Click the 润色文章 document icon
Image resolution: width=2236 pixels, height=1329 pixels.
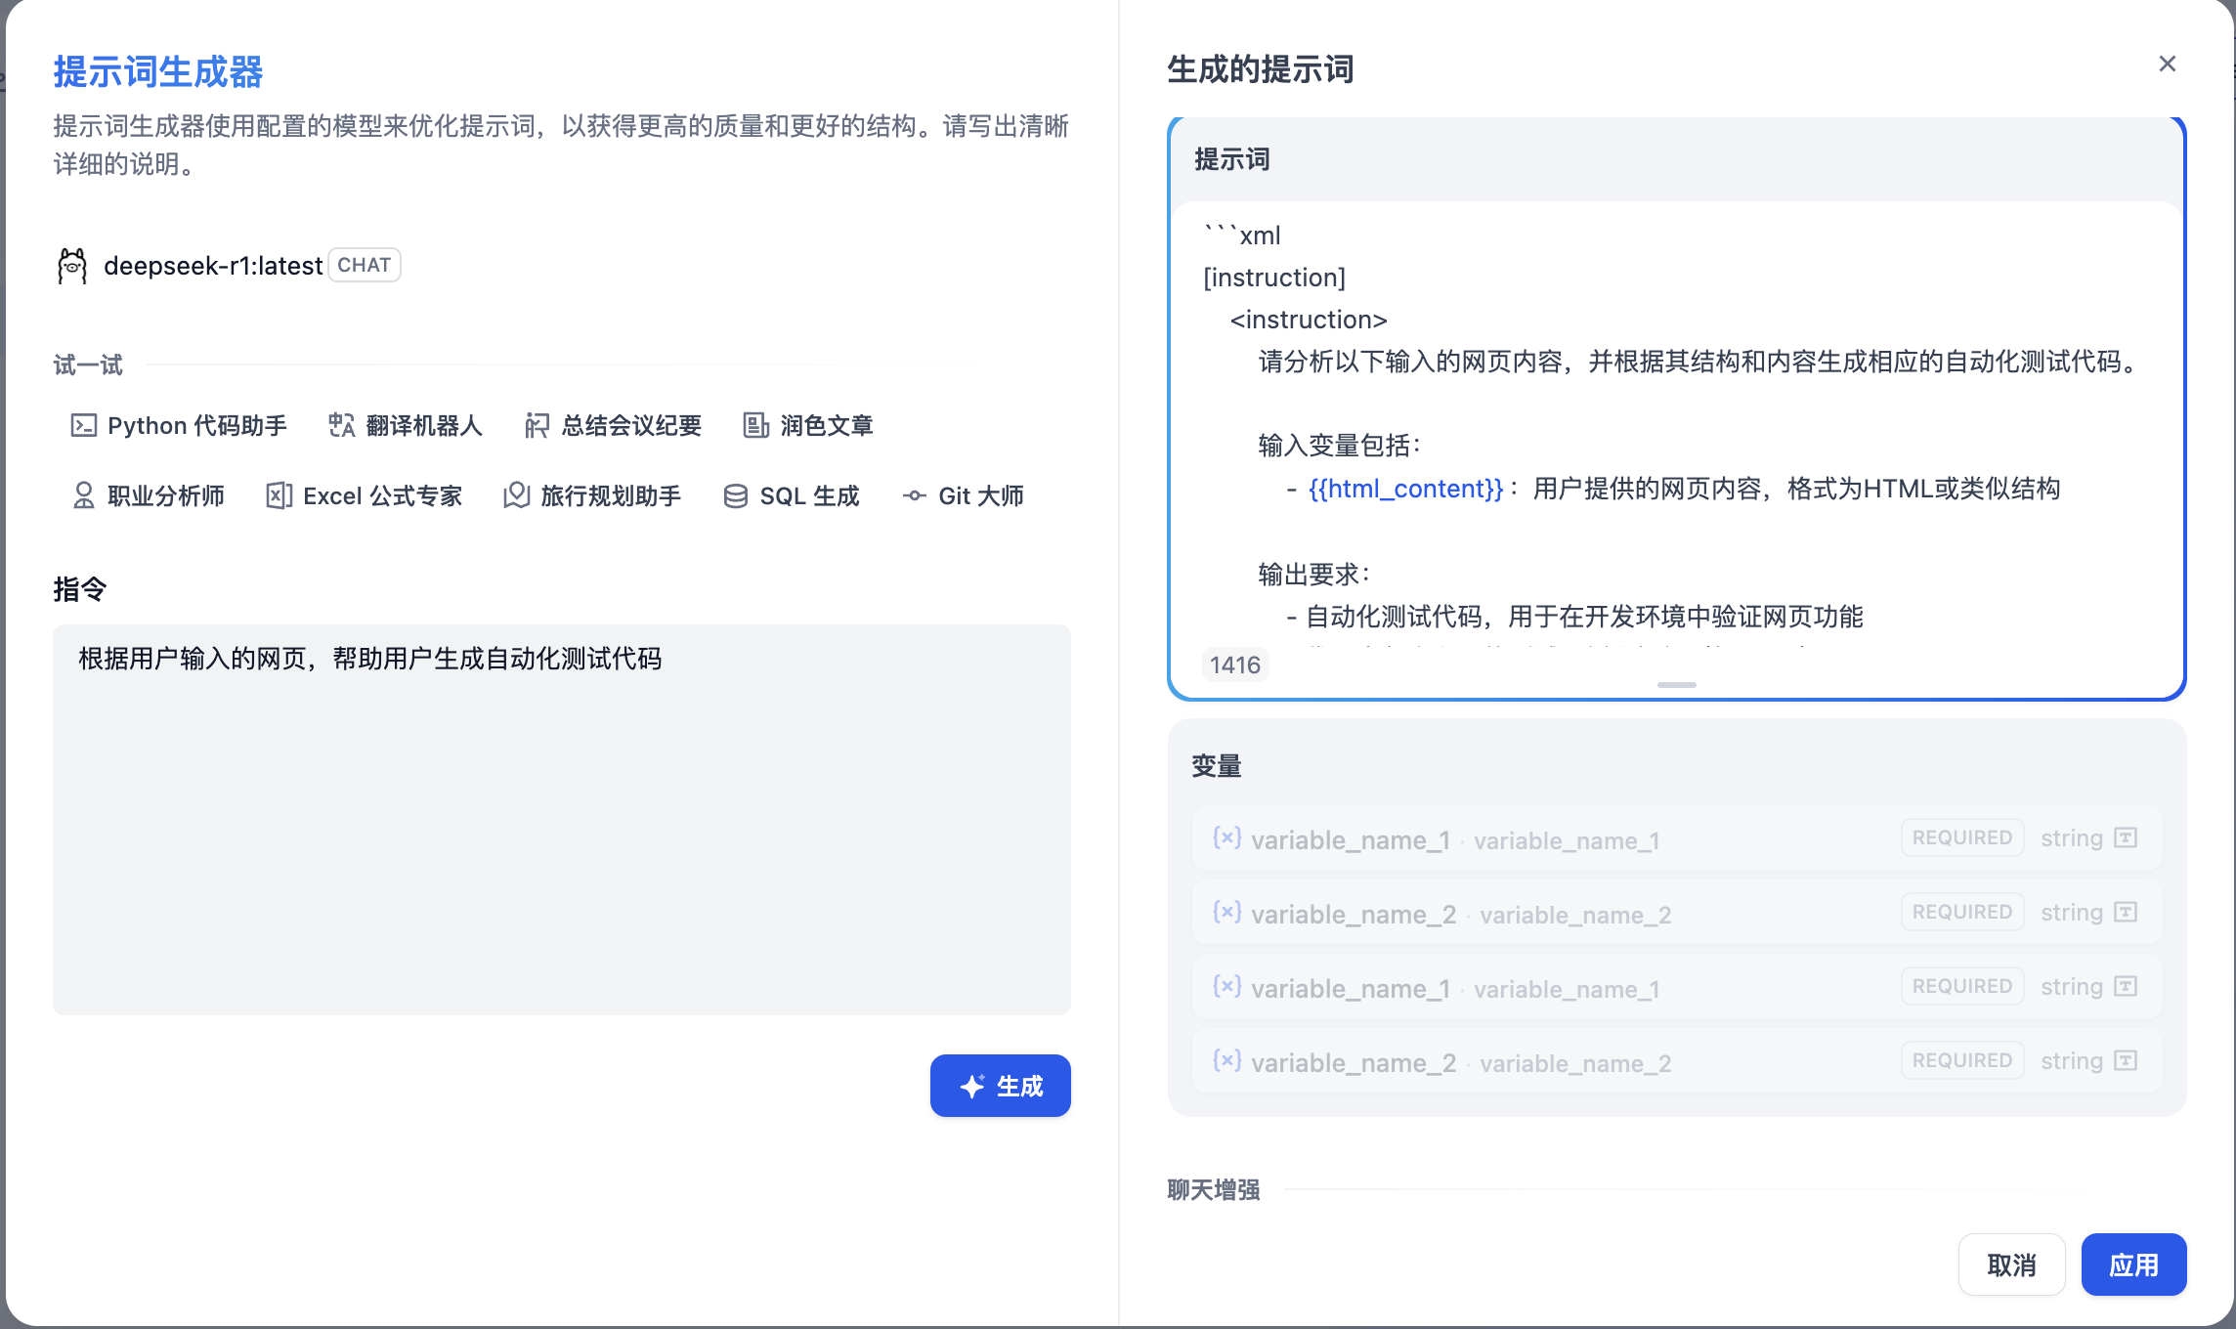tap(755, 425)
